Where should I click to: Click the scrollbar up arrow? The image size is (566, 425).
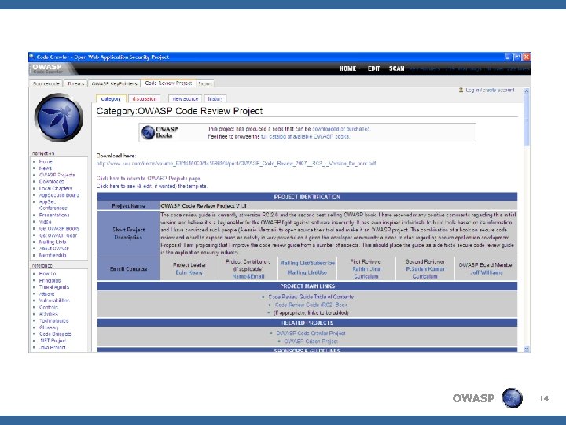pos(527,91)
